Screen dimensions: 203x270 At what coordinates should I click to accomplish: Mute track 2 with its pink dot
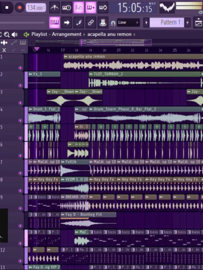20,85
